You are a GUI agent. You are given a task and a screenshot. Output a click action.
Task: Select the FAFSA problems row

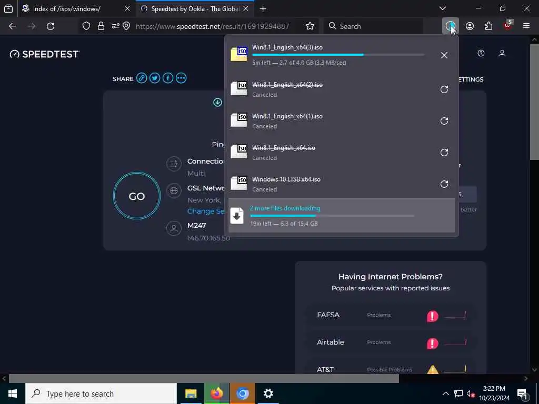click(391, 316)
